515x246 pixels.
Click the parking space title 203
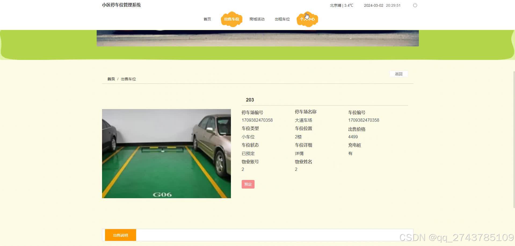click(250, 100)
